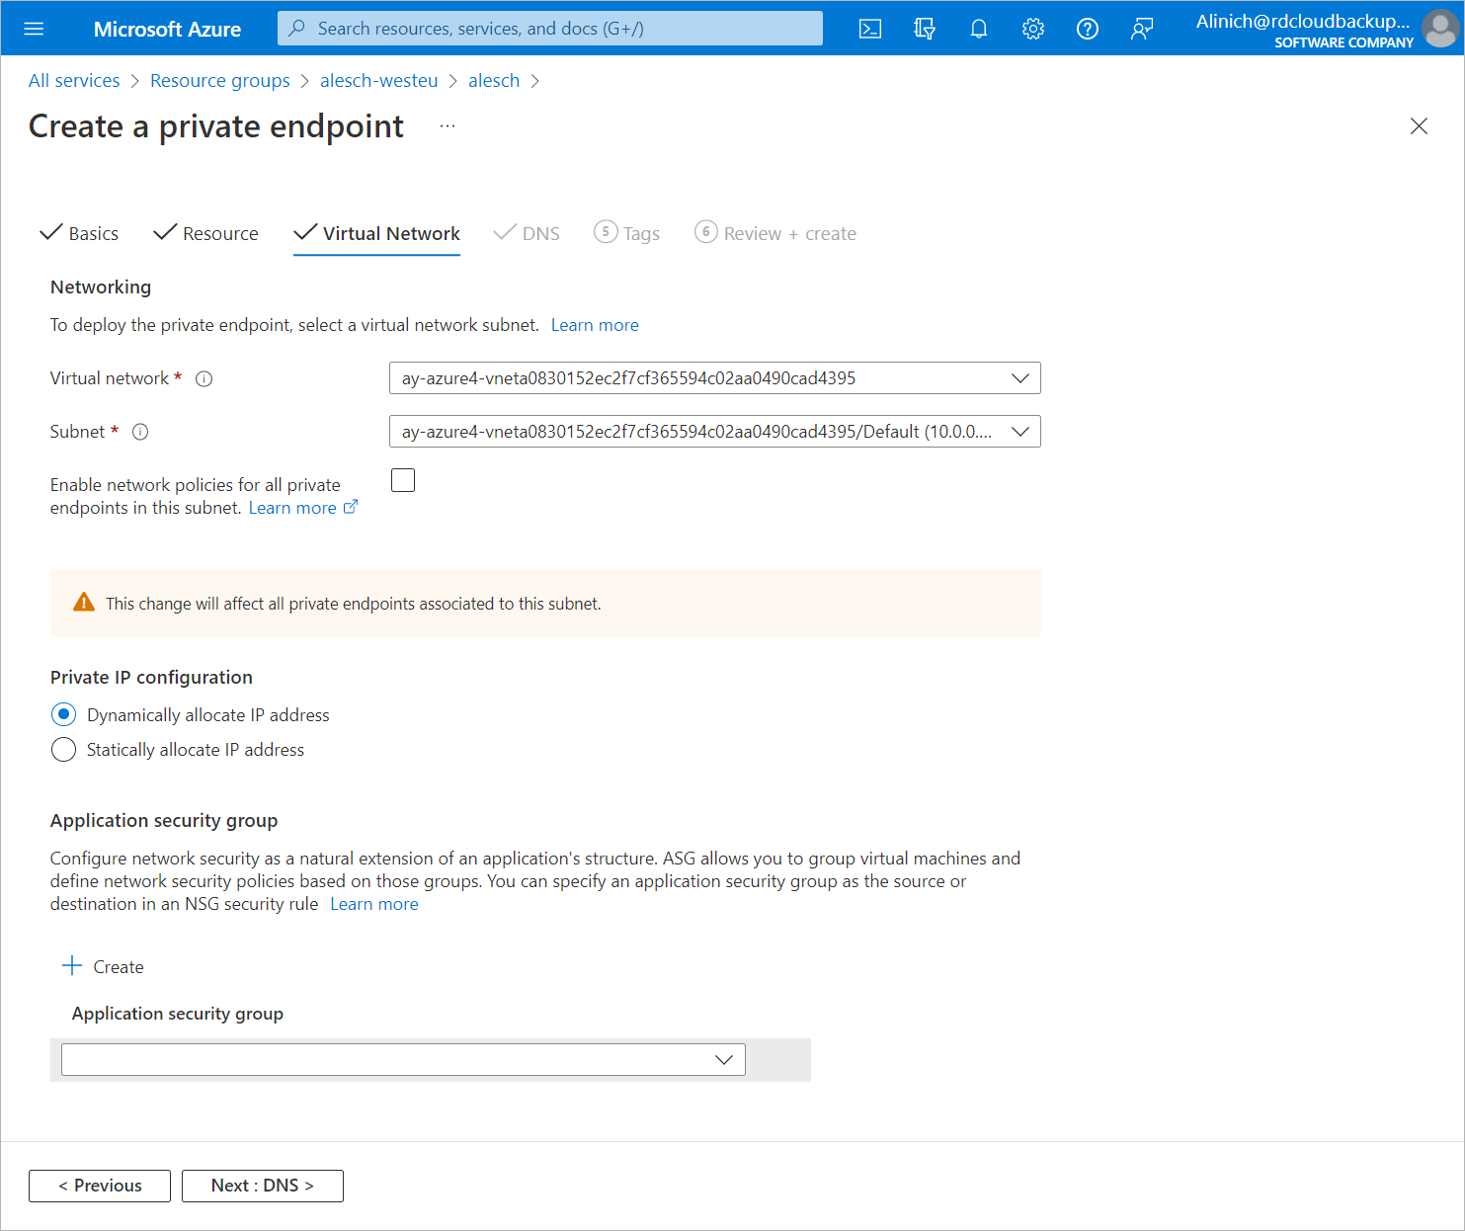Click the Help question mark icon
Screen dimensions: 1465x1231
pyautogui.click(x=1088, y=29)
